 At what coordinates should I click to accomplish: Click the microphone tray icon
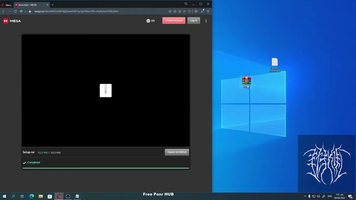309,196
